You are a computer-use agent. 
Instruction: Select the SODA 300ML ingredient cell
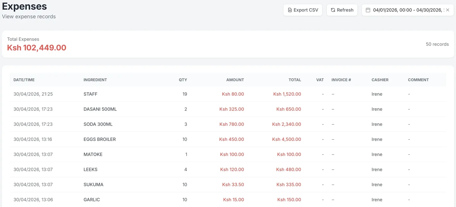pyautogui.click(x=98, y=124)
